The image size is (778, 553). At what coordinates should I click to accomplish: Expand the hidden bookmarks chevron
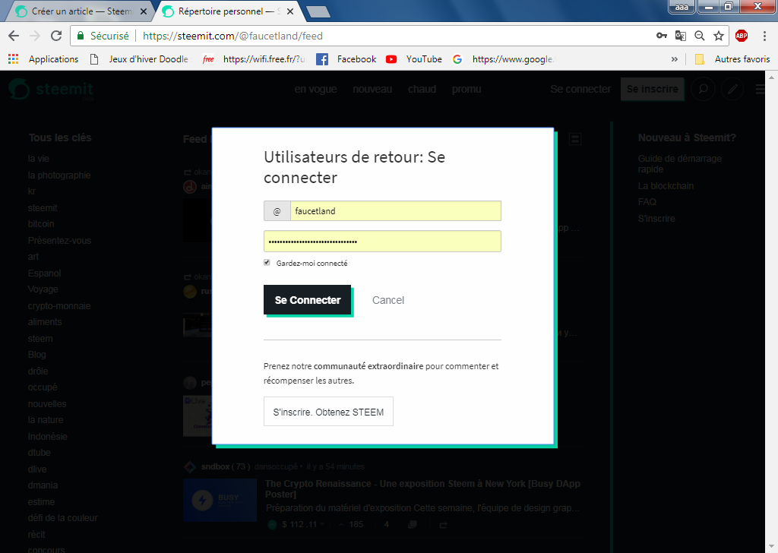(675, 59)
